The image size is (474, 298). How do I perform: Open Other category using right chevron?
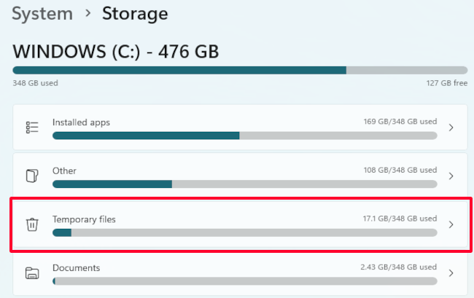tap(451, 176)
